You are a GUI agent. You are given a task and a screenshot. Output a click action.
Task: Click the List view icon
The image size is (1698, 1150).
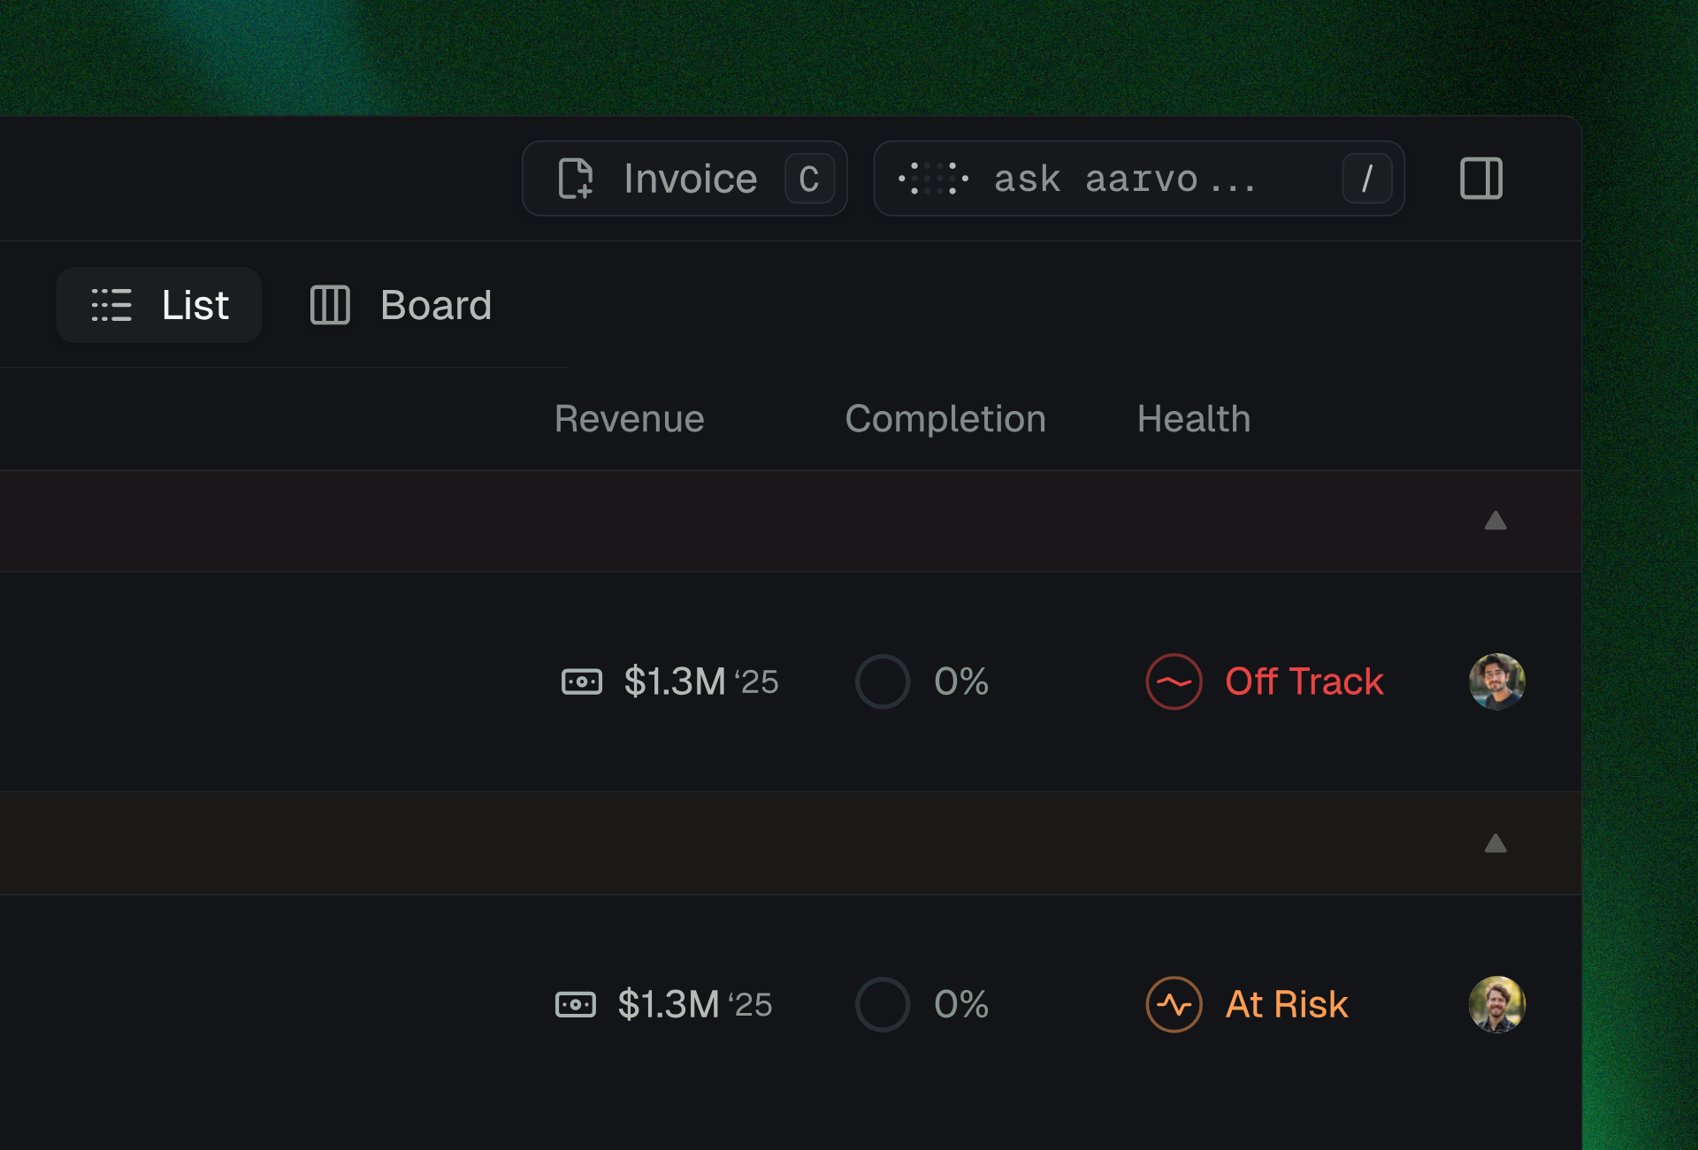[111, 305]
